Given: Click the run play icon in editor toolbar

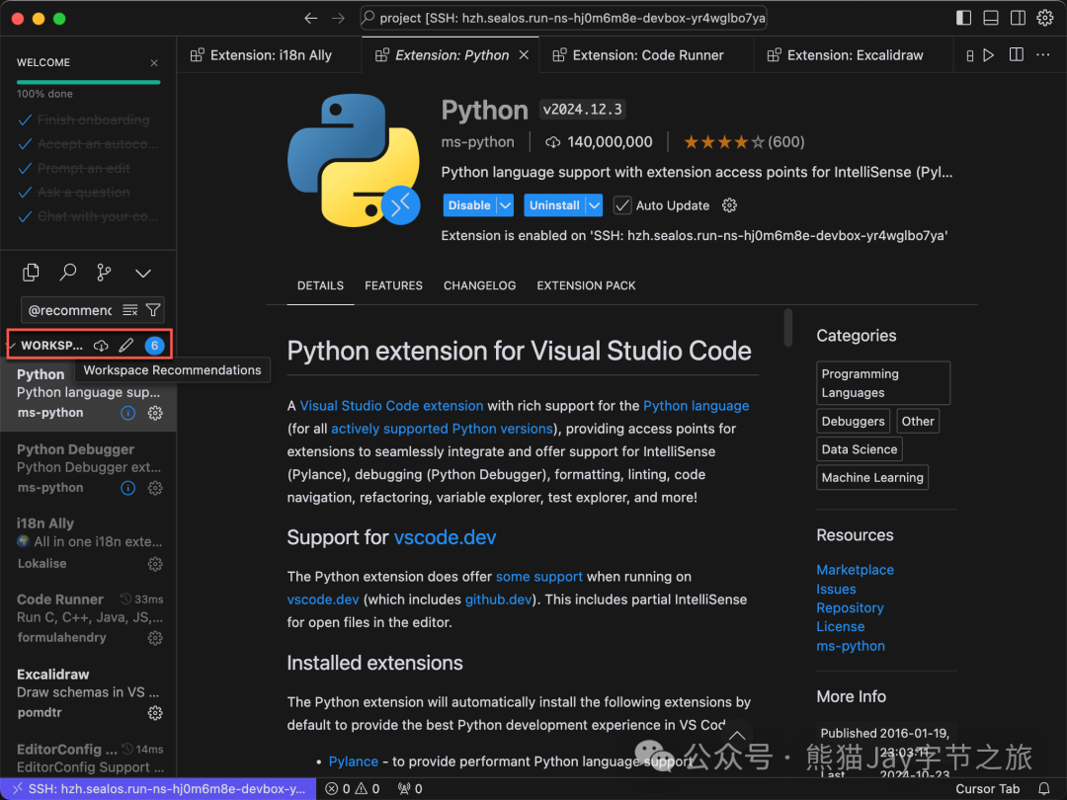Looking at the screenshot, I should coord(989,55).
